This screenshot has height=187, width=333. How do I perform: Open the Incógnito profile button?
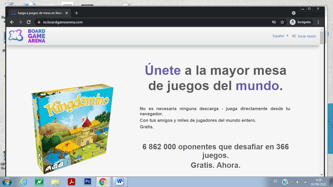301,22
